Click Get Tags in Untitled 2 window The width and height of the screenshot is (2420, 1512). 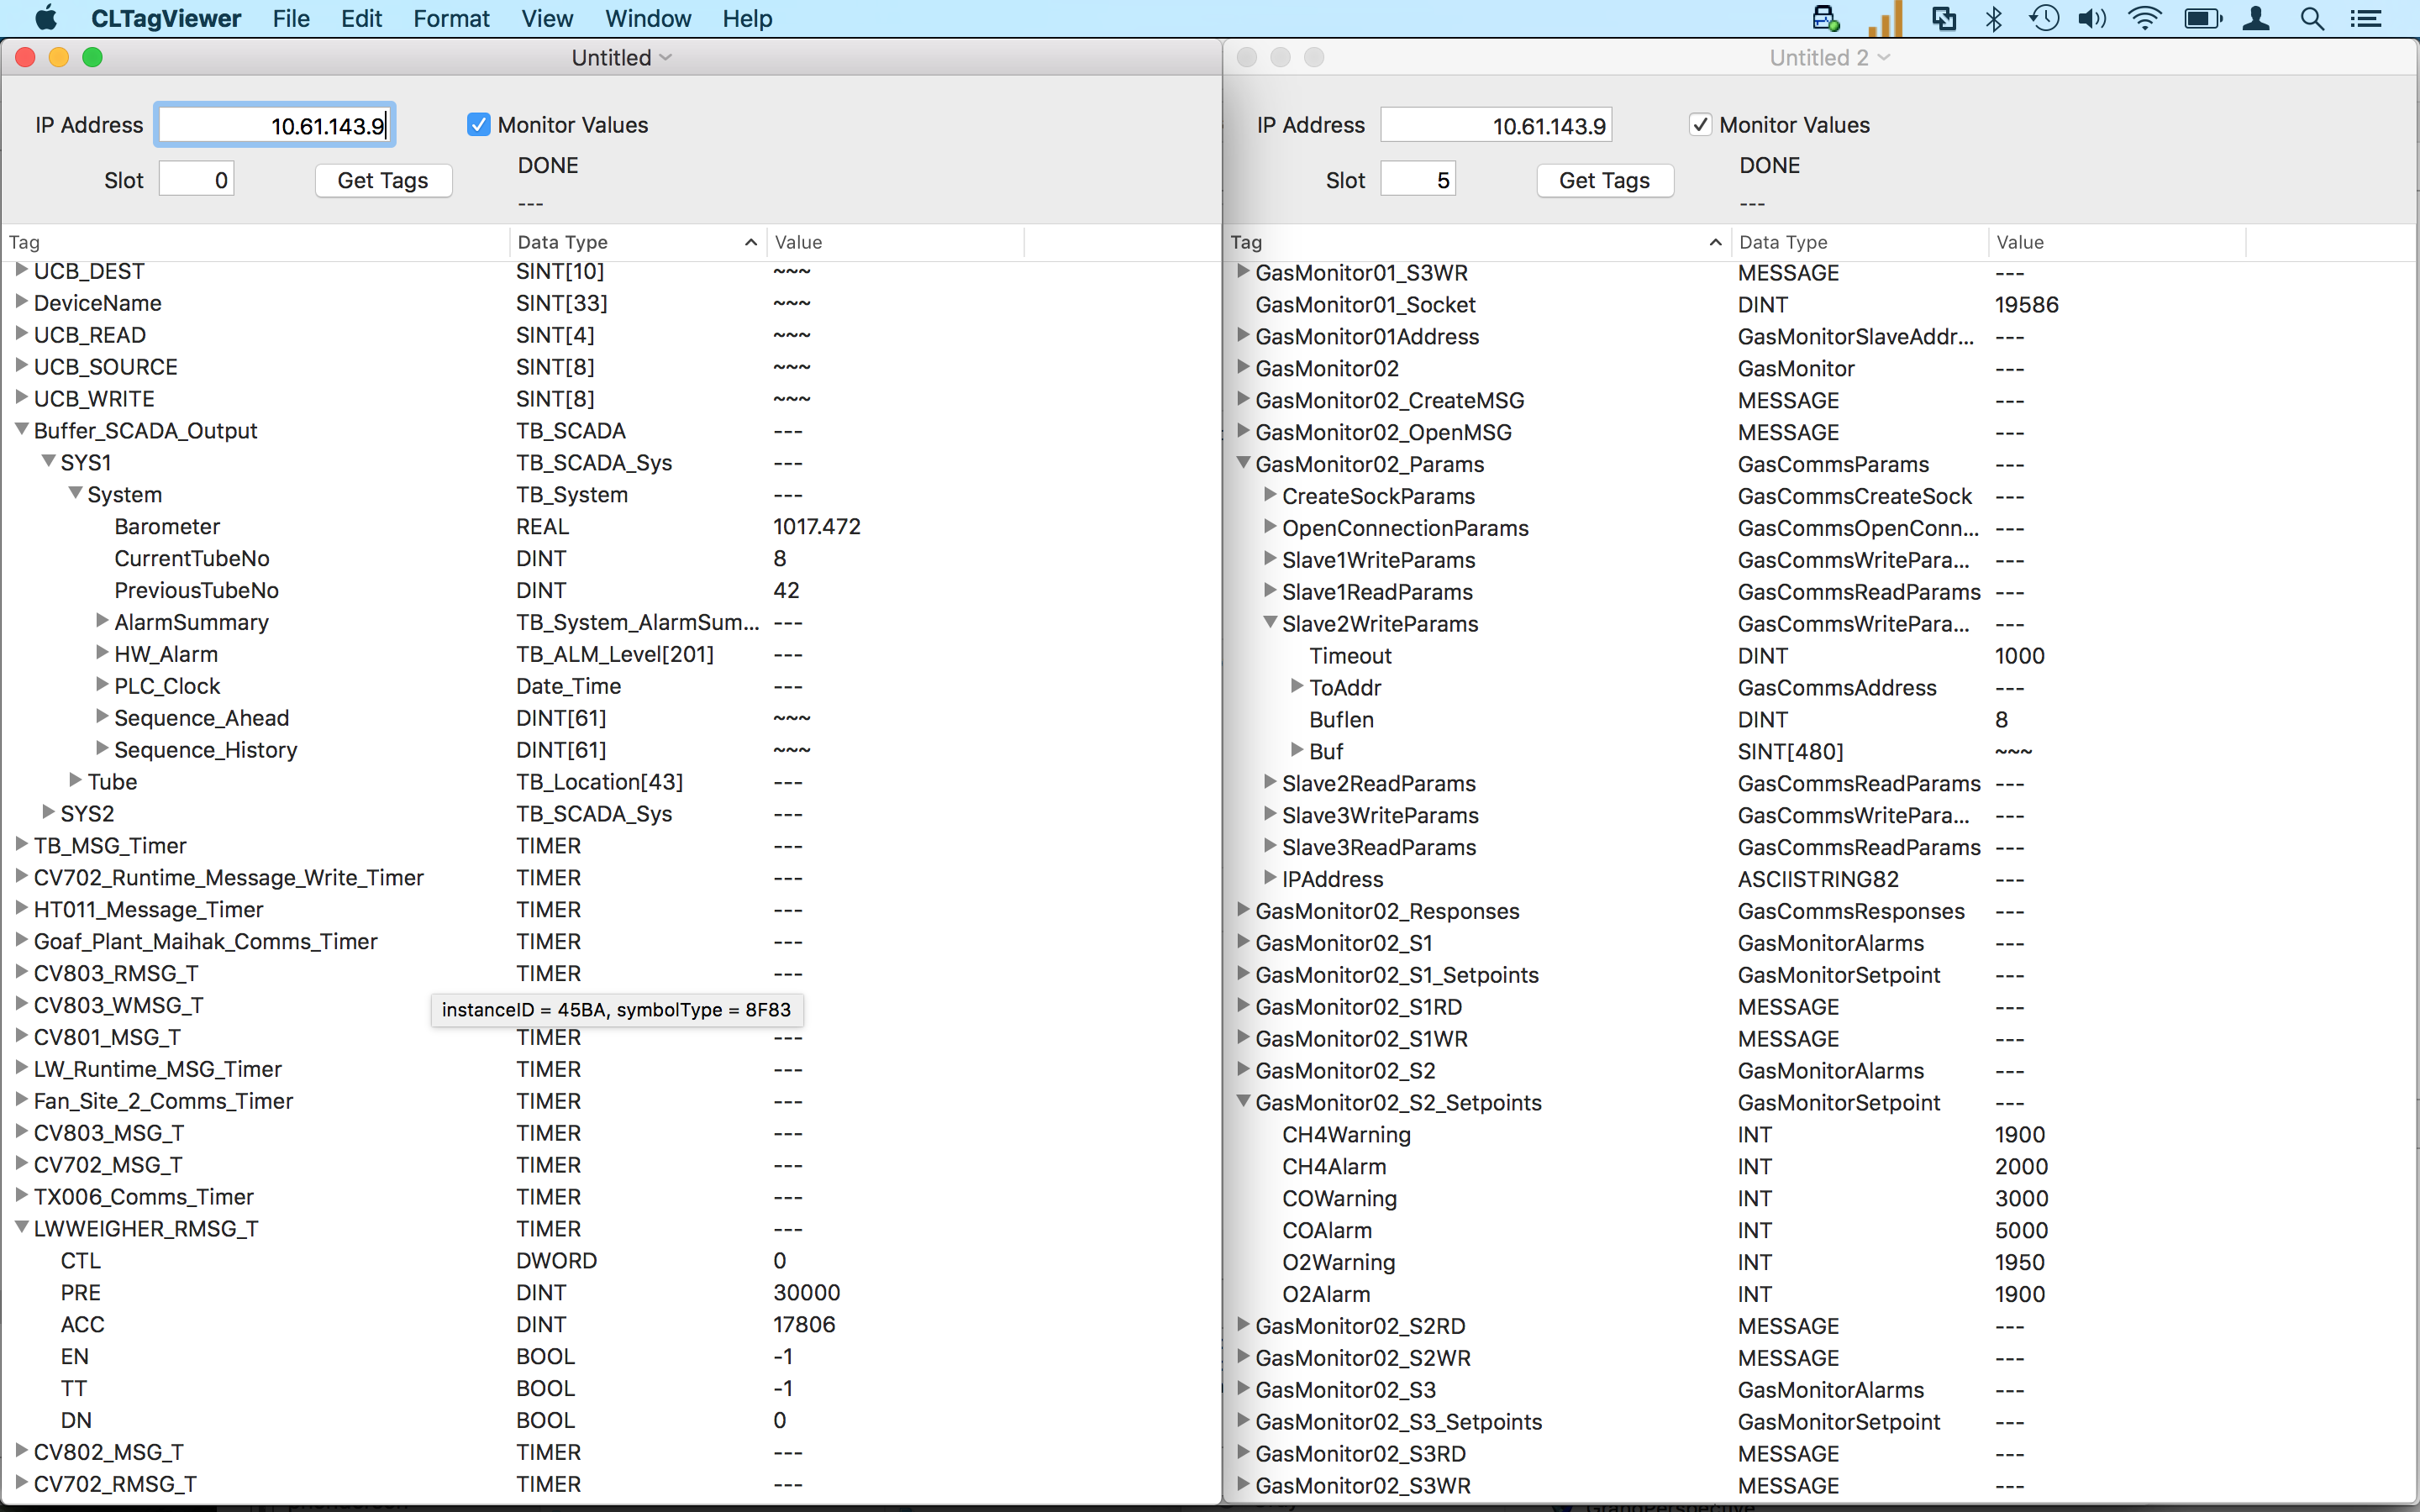tap(1604, 180)
